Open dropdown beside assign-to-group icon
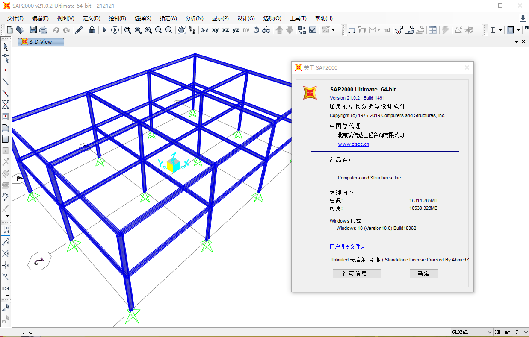Viewport: 529px width, 337px height. [x=333, y=30]
